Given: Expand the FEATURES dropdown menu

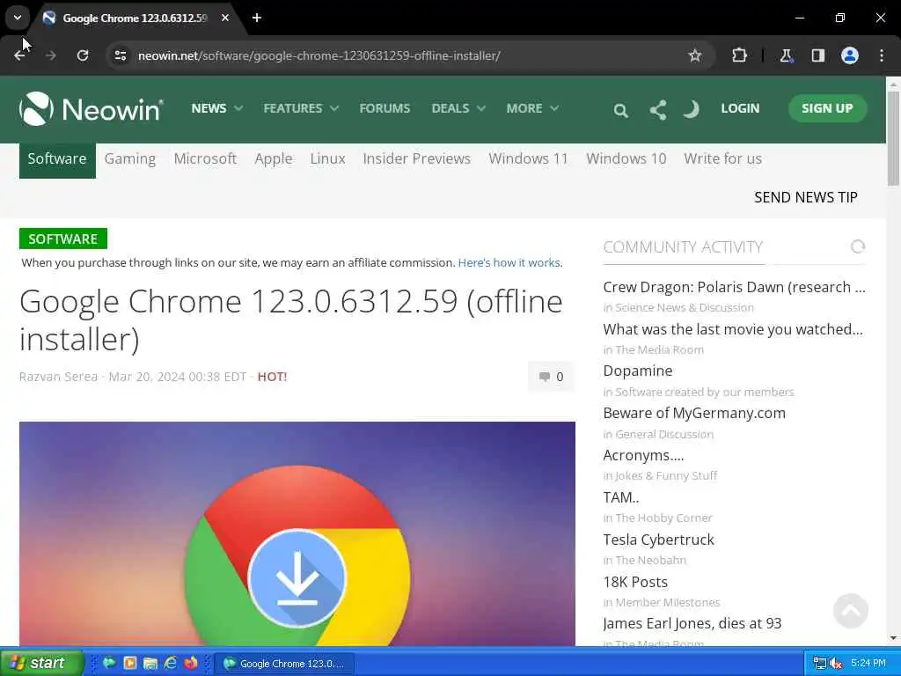Looking at the screenshot, I should [301, 108].
